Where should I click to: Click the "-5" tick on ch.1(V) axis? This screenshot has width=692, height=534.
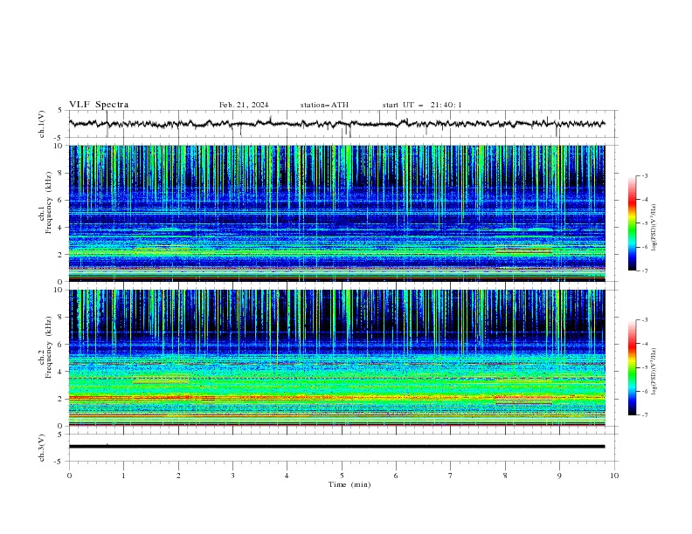[x=59, y=138]
